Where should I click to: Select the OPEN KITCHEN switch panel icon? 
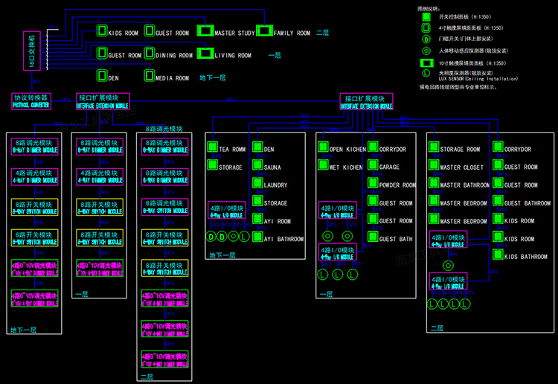coord(322,148)
